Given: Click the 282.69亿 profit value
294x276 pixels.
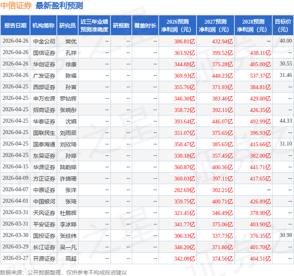Looking at the screenshot, I should [x=185, y=190].
